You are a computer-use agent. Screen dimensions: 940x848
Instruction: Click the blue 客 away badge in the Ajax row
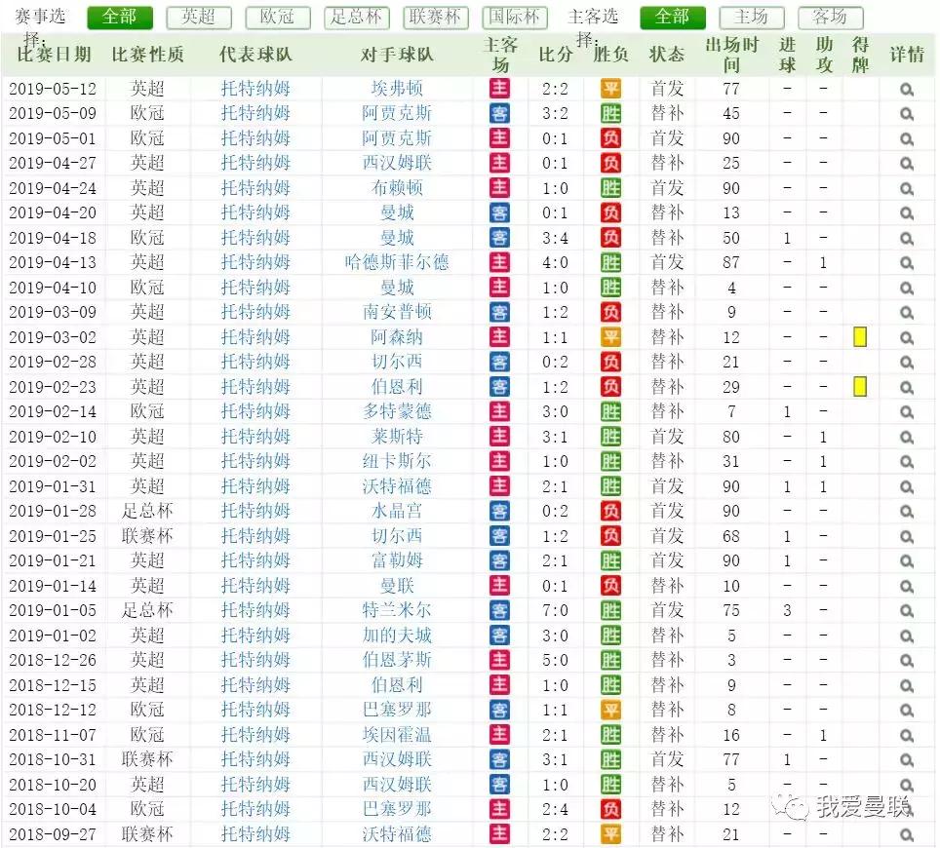coord(499,114)
